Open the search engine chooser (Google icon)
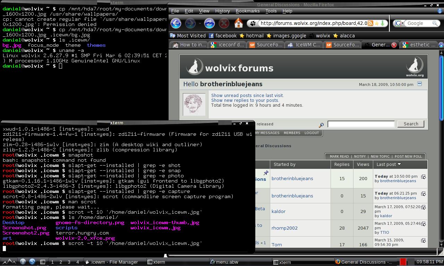444x266 pixels. tap(399, 23)
